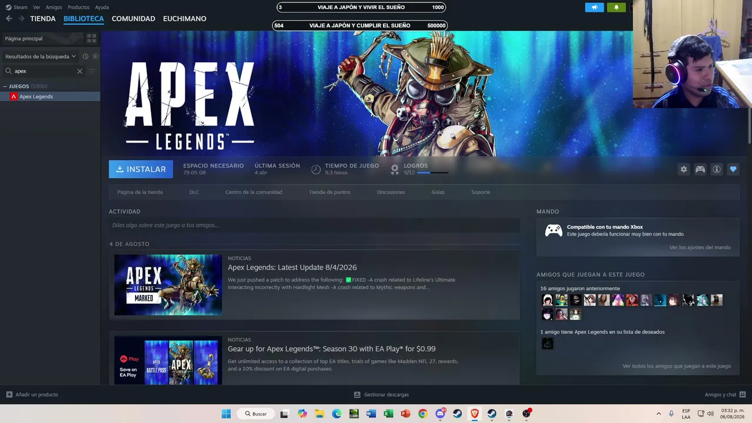Open Steam announcements megaphone
This screenshot has width=752, height=423.
coord(594,7)
